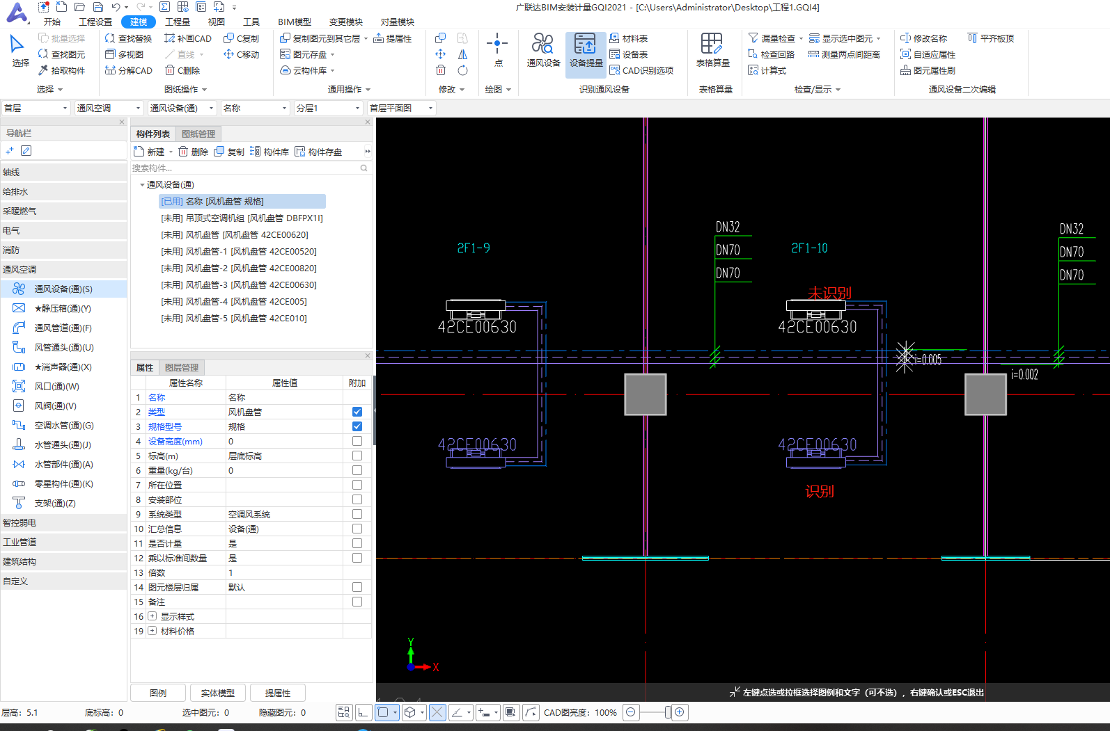Open the 通风设备(通) component type dropdown
1110x731 pixels.
(181, 108)
